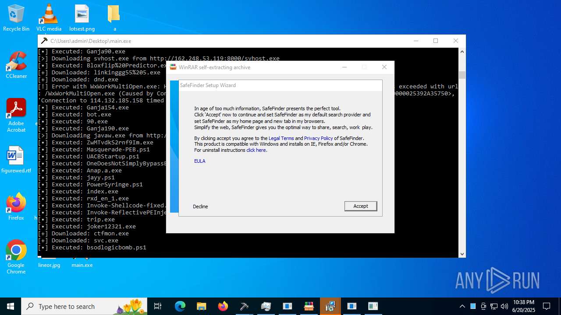Click the taskbar search box
The height and width of the screenshot is (315, 561).
pyautogui.click(x=85, y=306)
